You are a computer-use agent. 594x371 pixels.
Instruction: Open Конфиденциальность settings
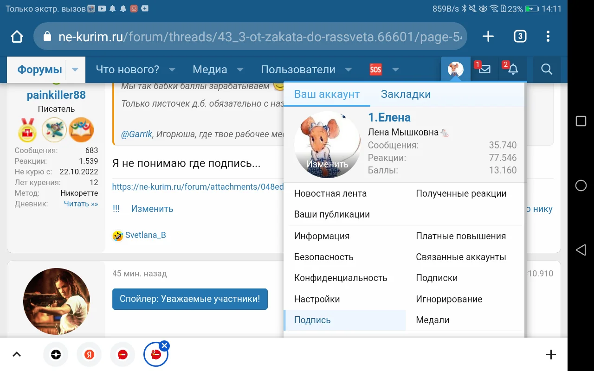point(340,278)
